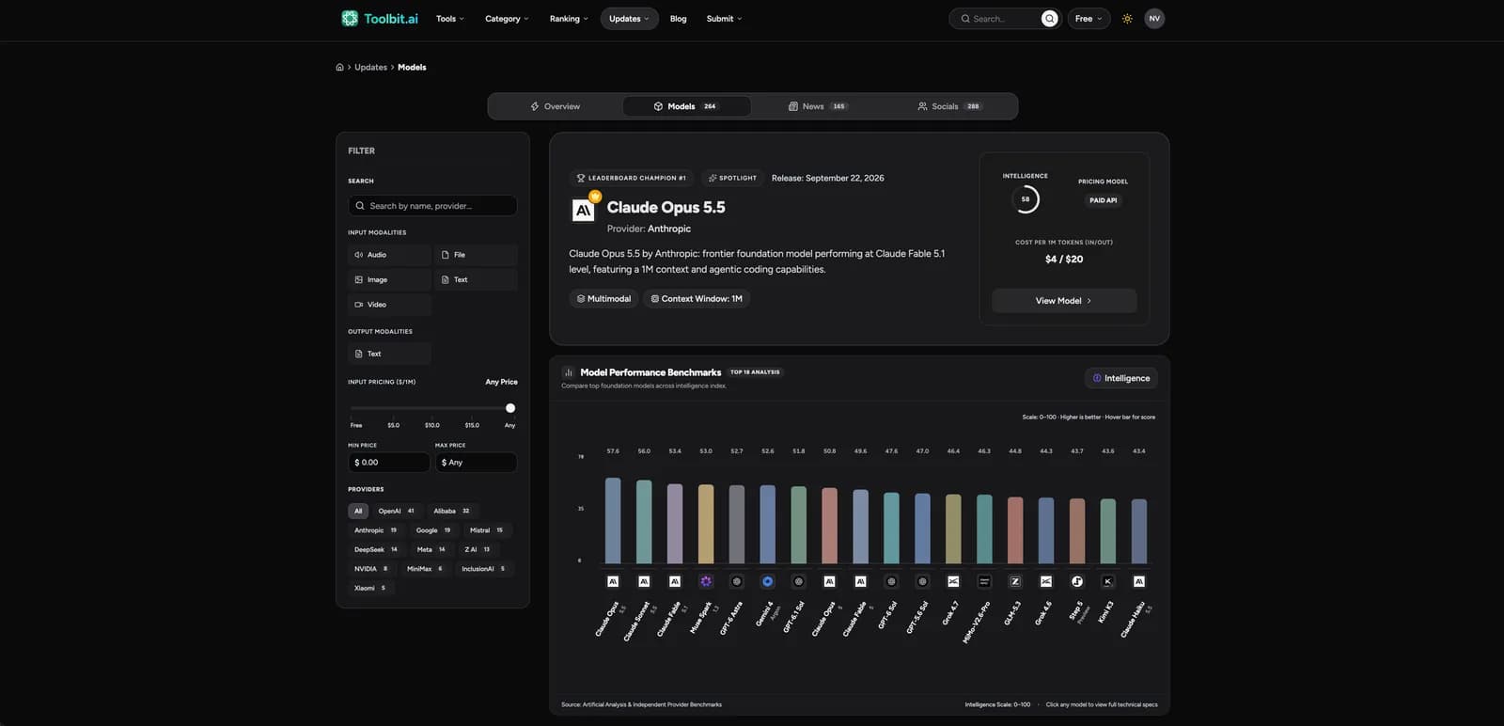Toggle the Video input modality filter

pyautogui.click(x=389, y=305)
